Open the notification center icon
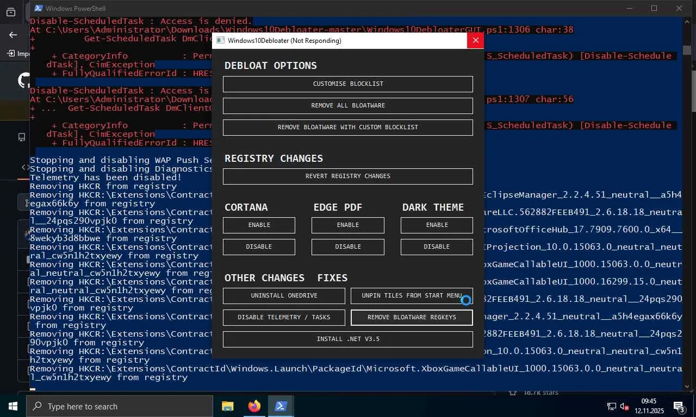 (679, 406)
